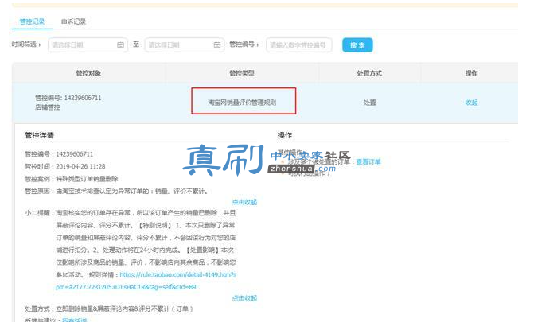Image resolution: width=534 pixels, height=322 pixels.
Task: Click the 管控类型 column header
Action: click(242, 73)
